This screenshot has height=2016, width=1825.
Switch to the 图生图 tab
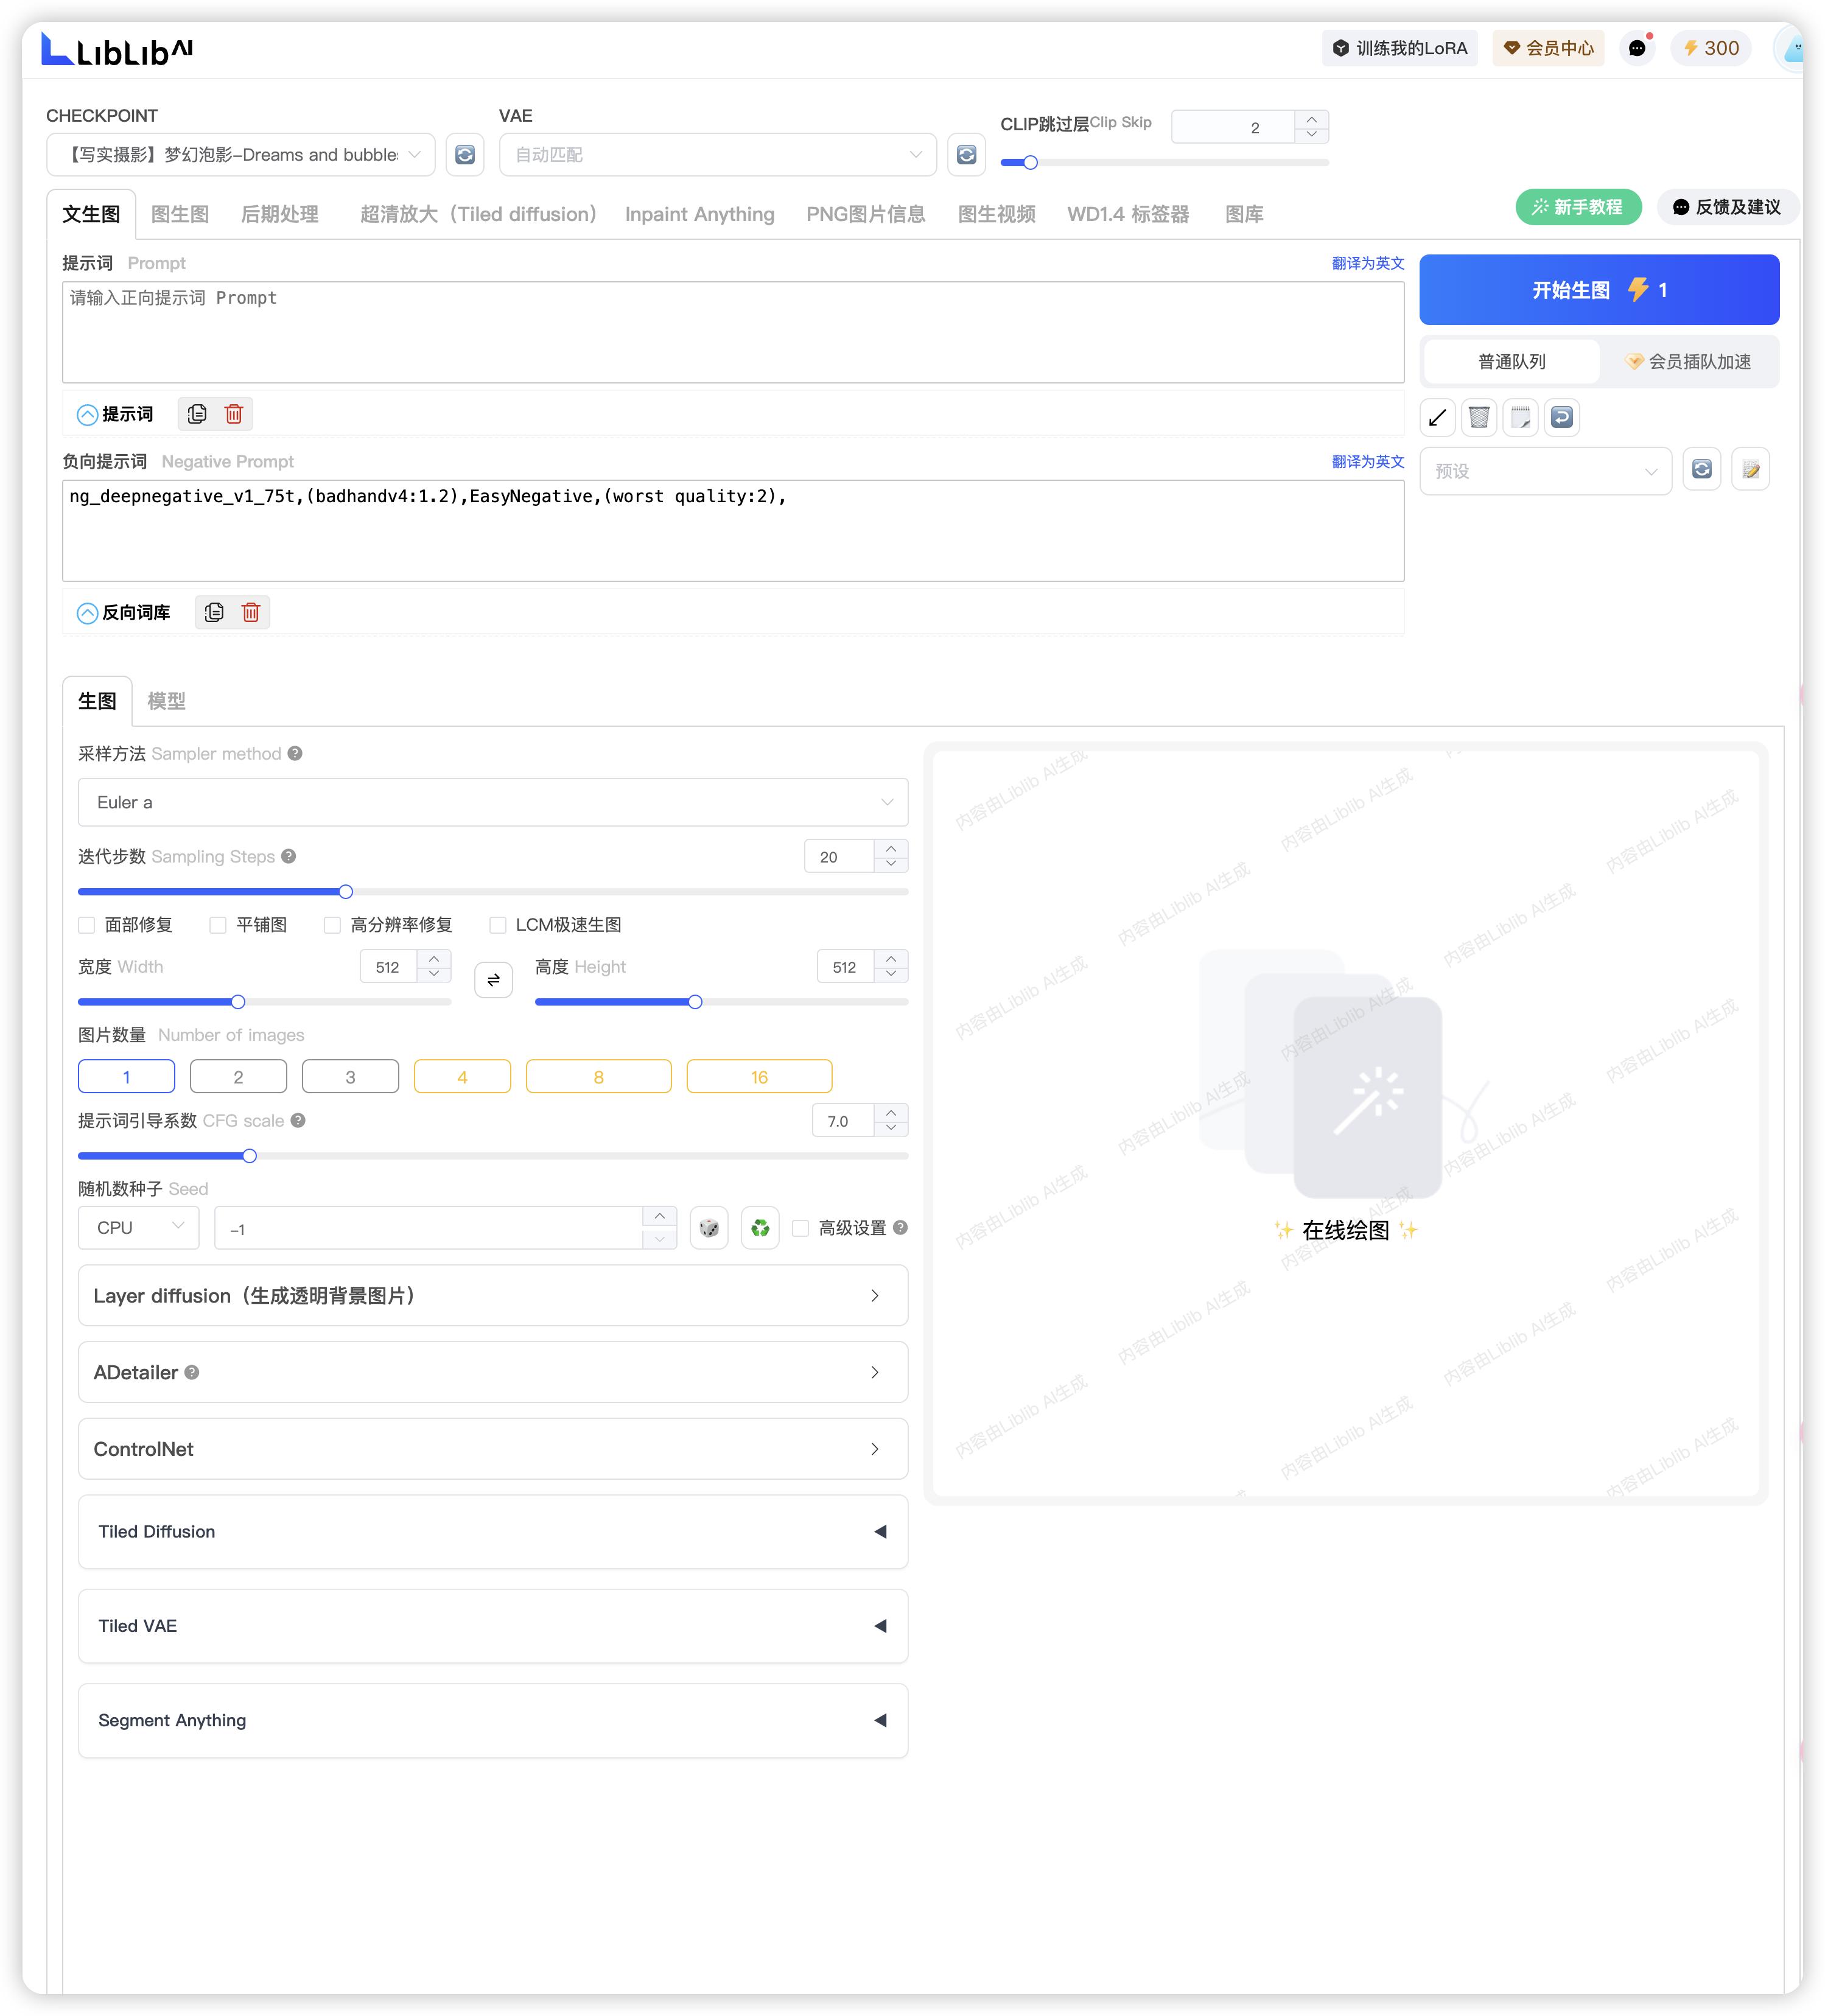180,214
